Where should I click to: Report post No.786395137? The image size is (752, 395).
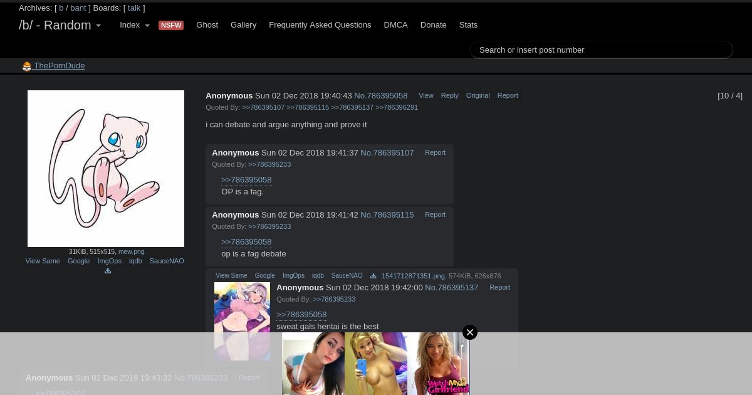tap(499, 287)
